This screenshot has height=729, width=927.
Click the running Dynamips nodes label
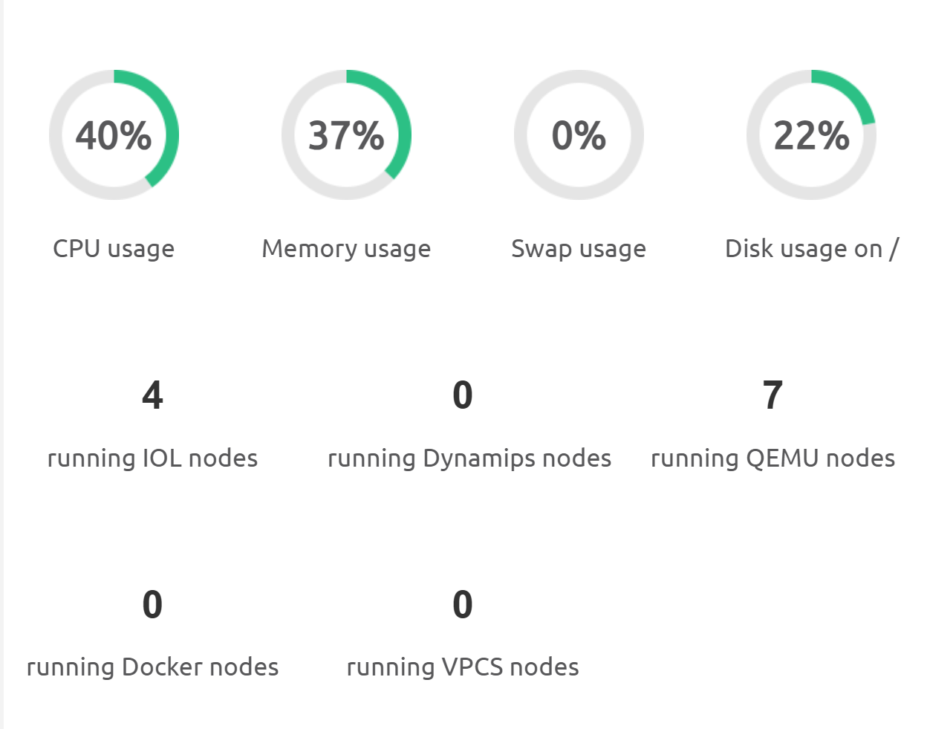click(x=469, y=459)
